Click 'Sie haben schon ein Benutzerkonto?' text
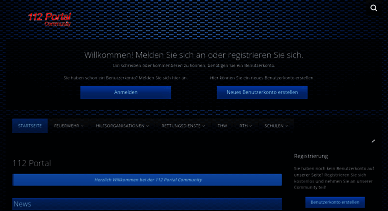The image size is (388, 211). pos(125,78)
